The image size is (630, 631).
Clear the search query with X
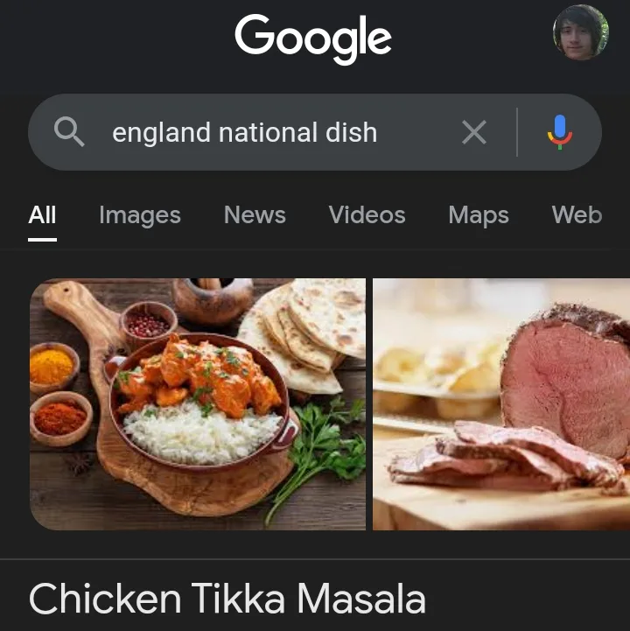click(473, 132)
